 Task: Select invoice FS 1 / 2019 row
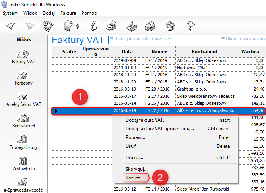tap(159, 68)
